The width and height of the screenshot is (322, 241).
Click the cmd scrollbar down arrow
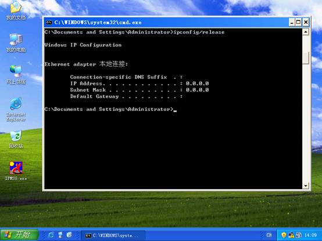(x=306, y=186)
